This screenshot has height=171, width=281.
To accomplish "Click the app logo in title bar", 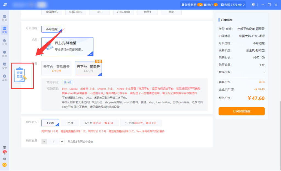I will 5,5.
